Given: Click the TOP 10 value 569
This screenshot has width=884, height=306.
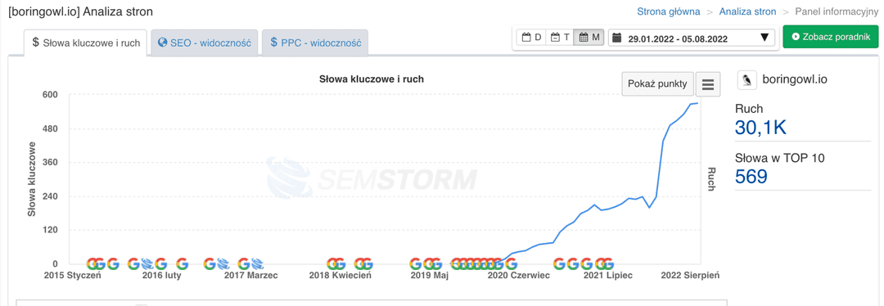Looking at the screenshot, I should pos(751,177).
